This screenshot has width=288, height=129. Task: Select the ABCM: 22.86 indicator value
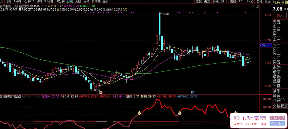[x=69, y=96]
